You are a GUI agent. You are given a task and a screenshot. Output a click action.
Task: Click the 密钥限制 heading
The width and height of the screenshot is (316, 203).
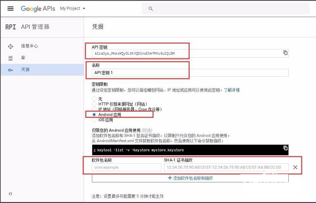[99, 84]
